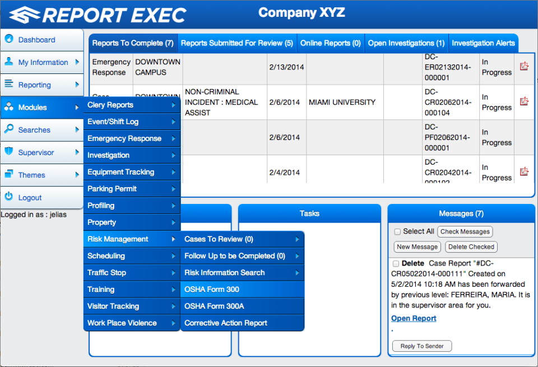Click the Reply To Sender button
The width and height of the screenshot is (538, 367).
click(x=422, y=346)
